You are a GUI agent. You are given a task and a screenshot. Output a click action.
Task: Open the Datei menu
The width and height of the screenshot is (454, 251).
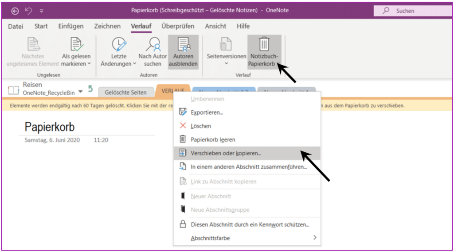16,26
